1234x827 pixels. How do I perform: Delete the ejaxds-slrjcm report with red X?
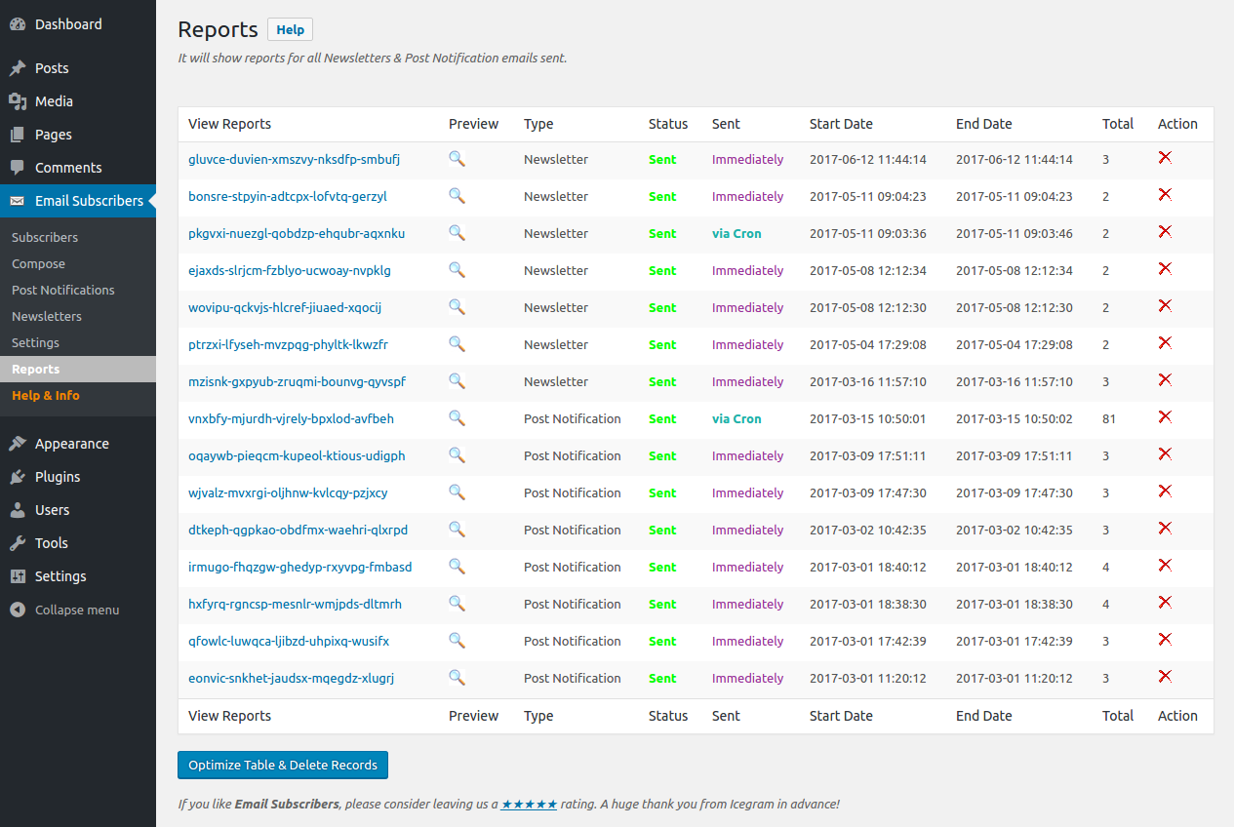(1165, 268)
